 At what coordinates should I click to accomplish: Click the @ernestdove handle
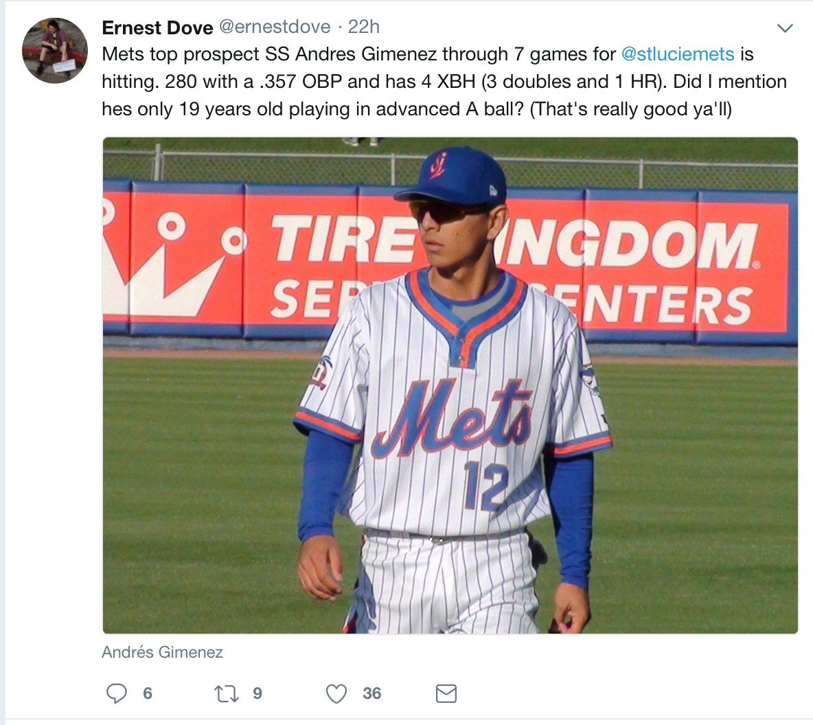coord(274,27)
